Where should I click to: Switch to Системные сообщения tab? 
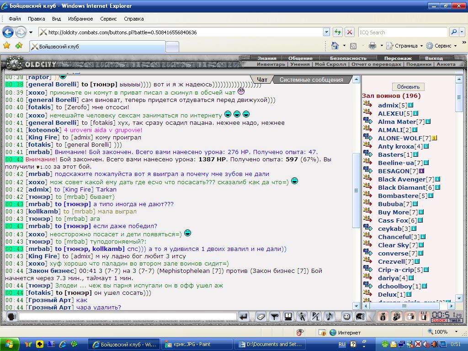(311, 80)
